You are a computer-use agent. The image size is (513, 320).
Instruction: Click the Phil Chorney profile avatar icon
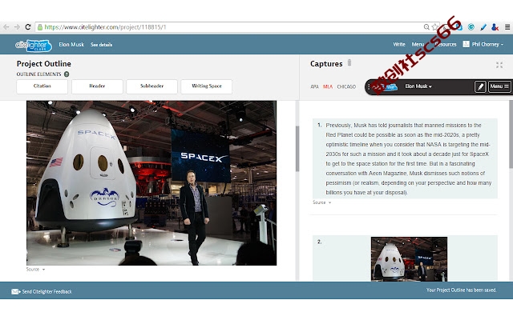click(x=467, y=44)
